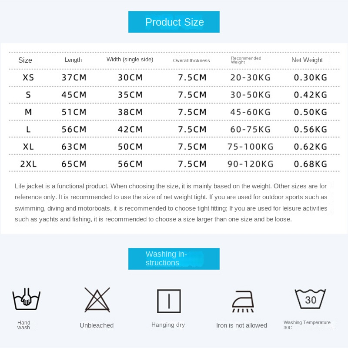
Task: Click the 56CM length for size L
Action: (x=74, y=129)
